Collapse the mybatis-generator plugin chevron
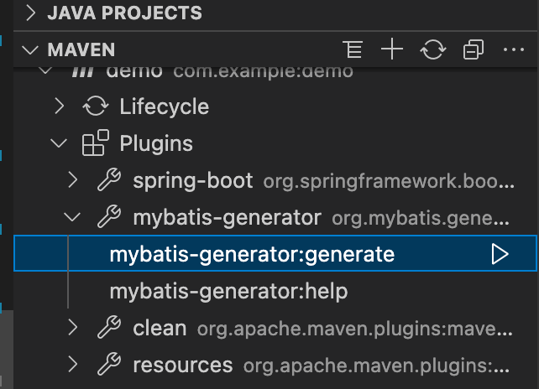The image size is (539, 389). coord(72,217)
